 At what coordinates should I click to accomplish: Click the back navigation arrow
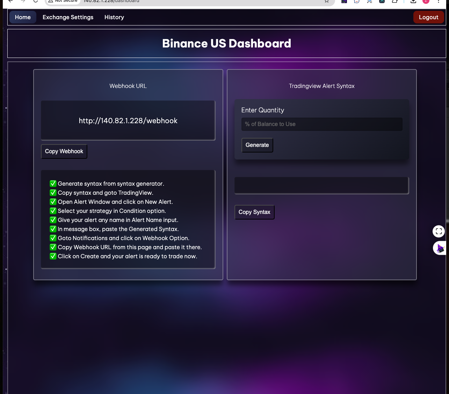[x=10, y=2]
